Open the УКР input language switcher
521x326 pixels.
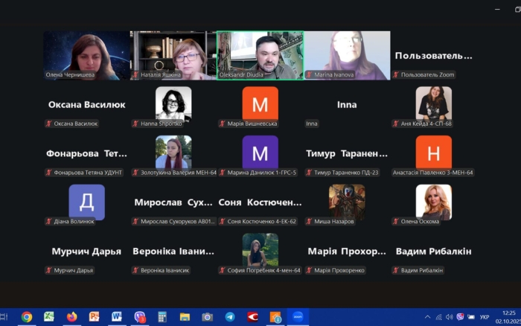tap(485, 317)
